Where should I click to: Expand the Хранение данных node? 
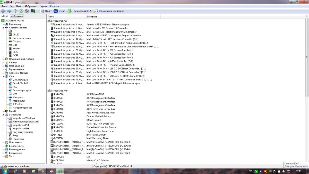tap(3, 73)
